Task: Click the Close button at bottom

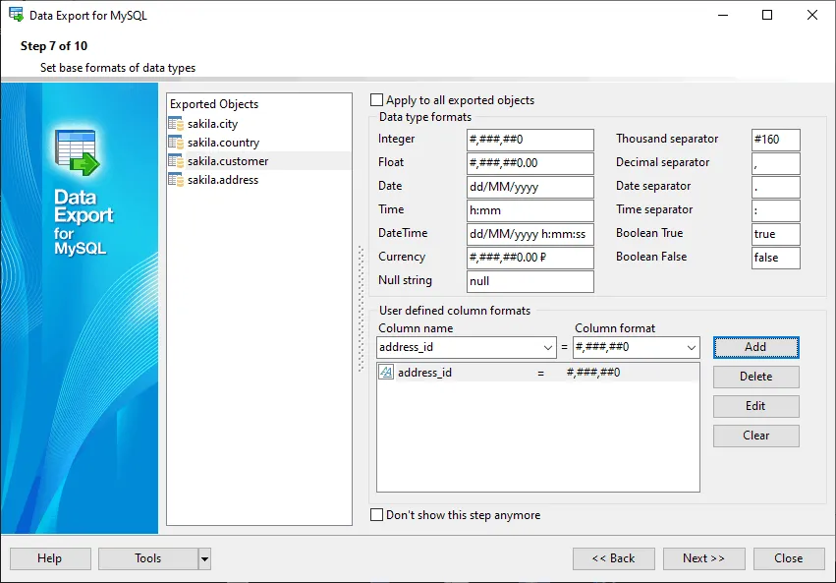Action: pos(789,558)
